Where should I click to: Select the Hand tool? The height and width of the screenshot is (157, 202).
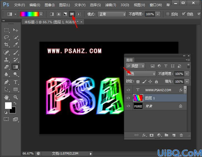tap(6, 97)
